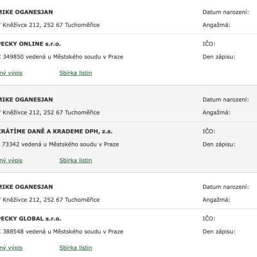The height and width of the screenshot is (257, 257).
Task: Click the file number 73342 court text
Action: [60, 144]
